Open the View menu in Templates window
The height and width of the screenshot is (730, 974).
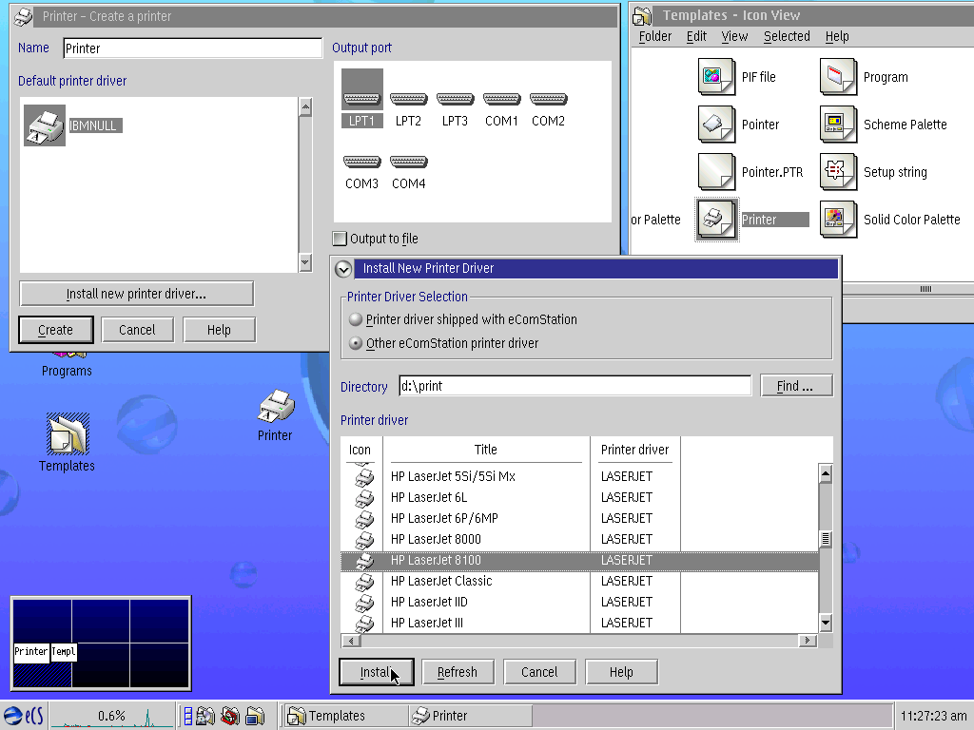[734, 36]
